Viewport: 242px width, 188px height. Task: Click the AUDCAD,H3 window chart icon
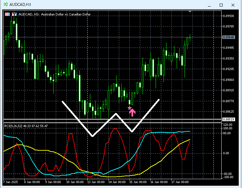point(6,5)
